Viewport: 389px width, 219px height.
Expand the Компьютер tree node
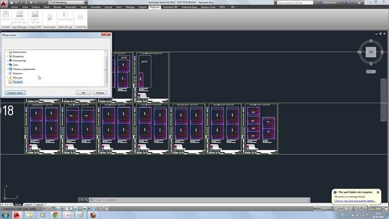click(7, 61)
